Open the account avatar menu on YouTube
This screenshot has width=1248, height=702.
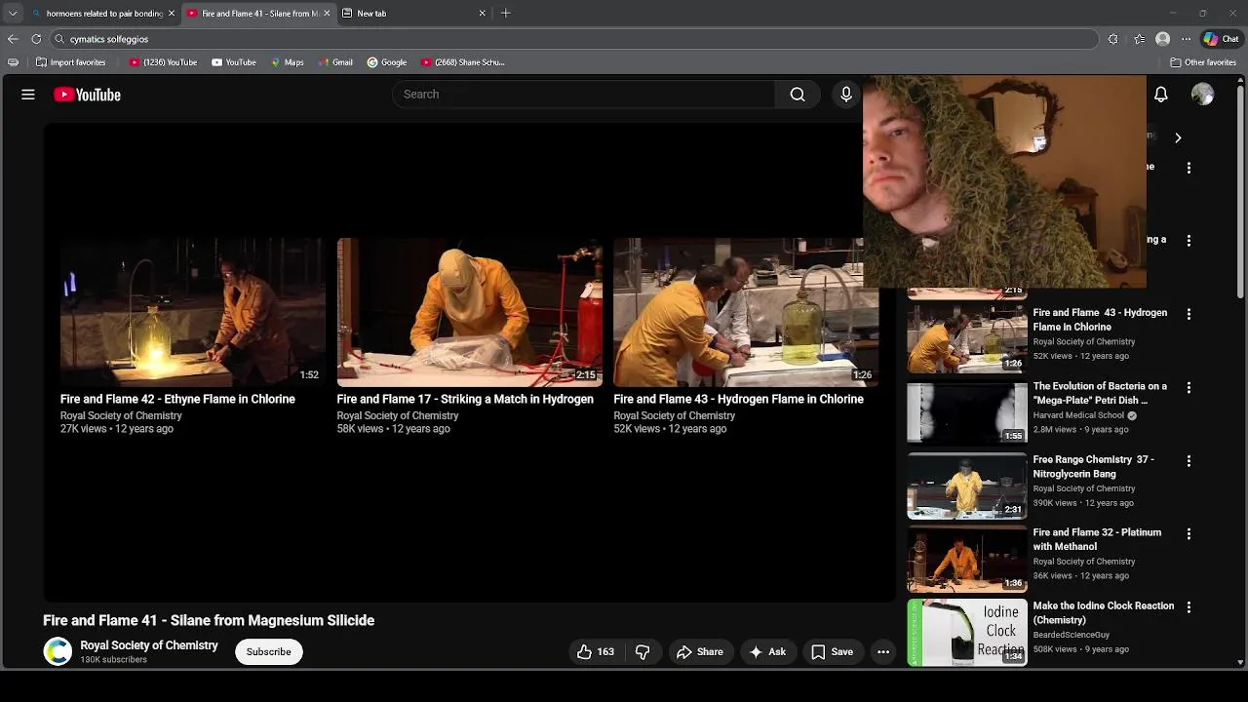[x=1202, y=95]
